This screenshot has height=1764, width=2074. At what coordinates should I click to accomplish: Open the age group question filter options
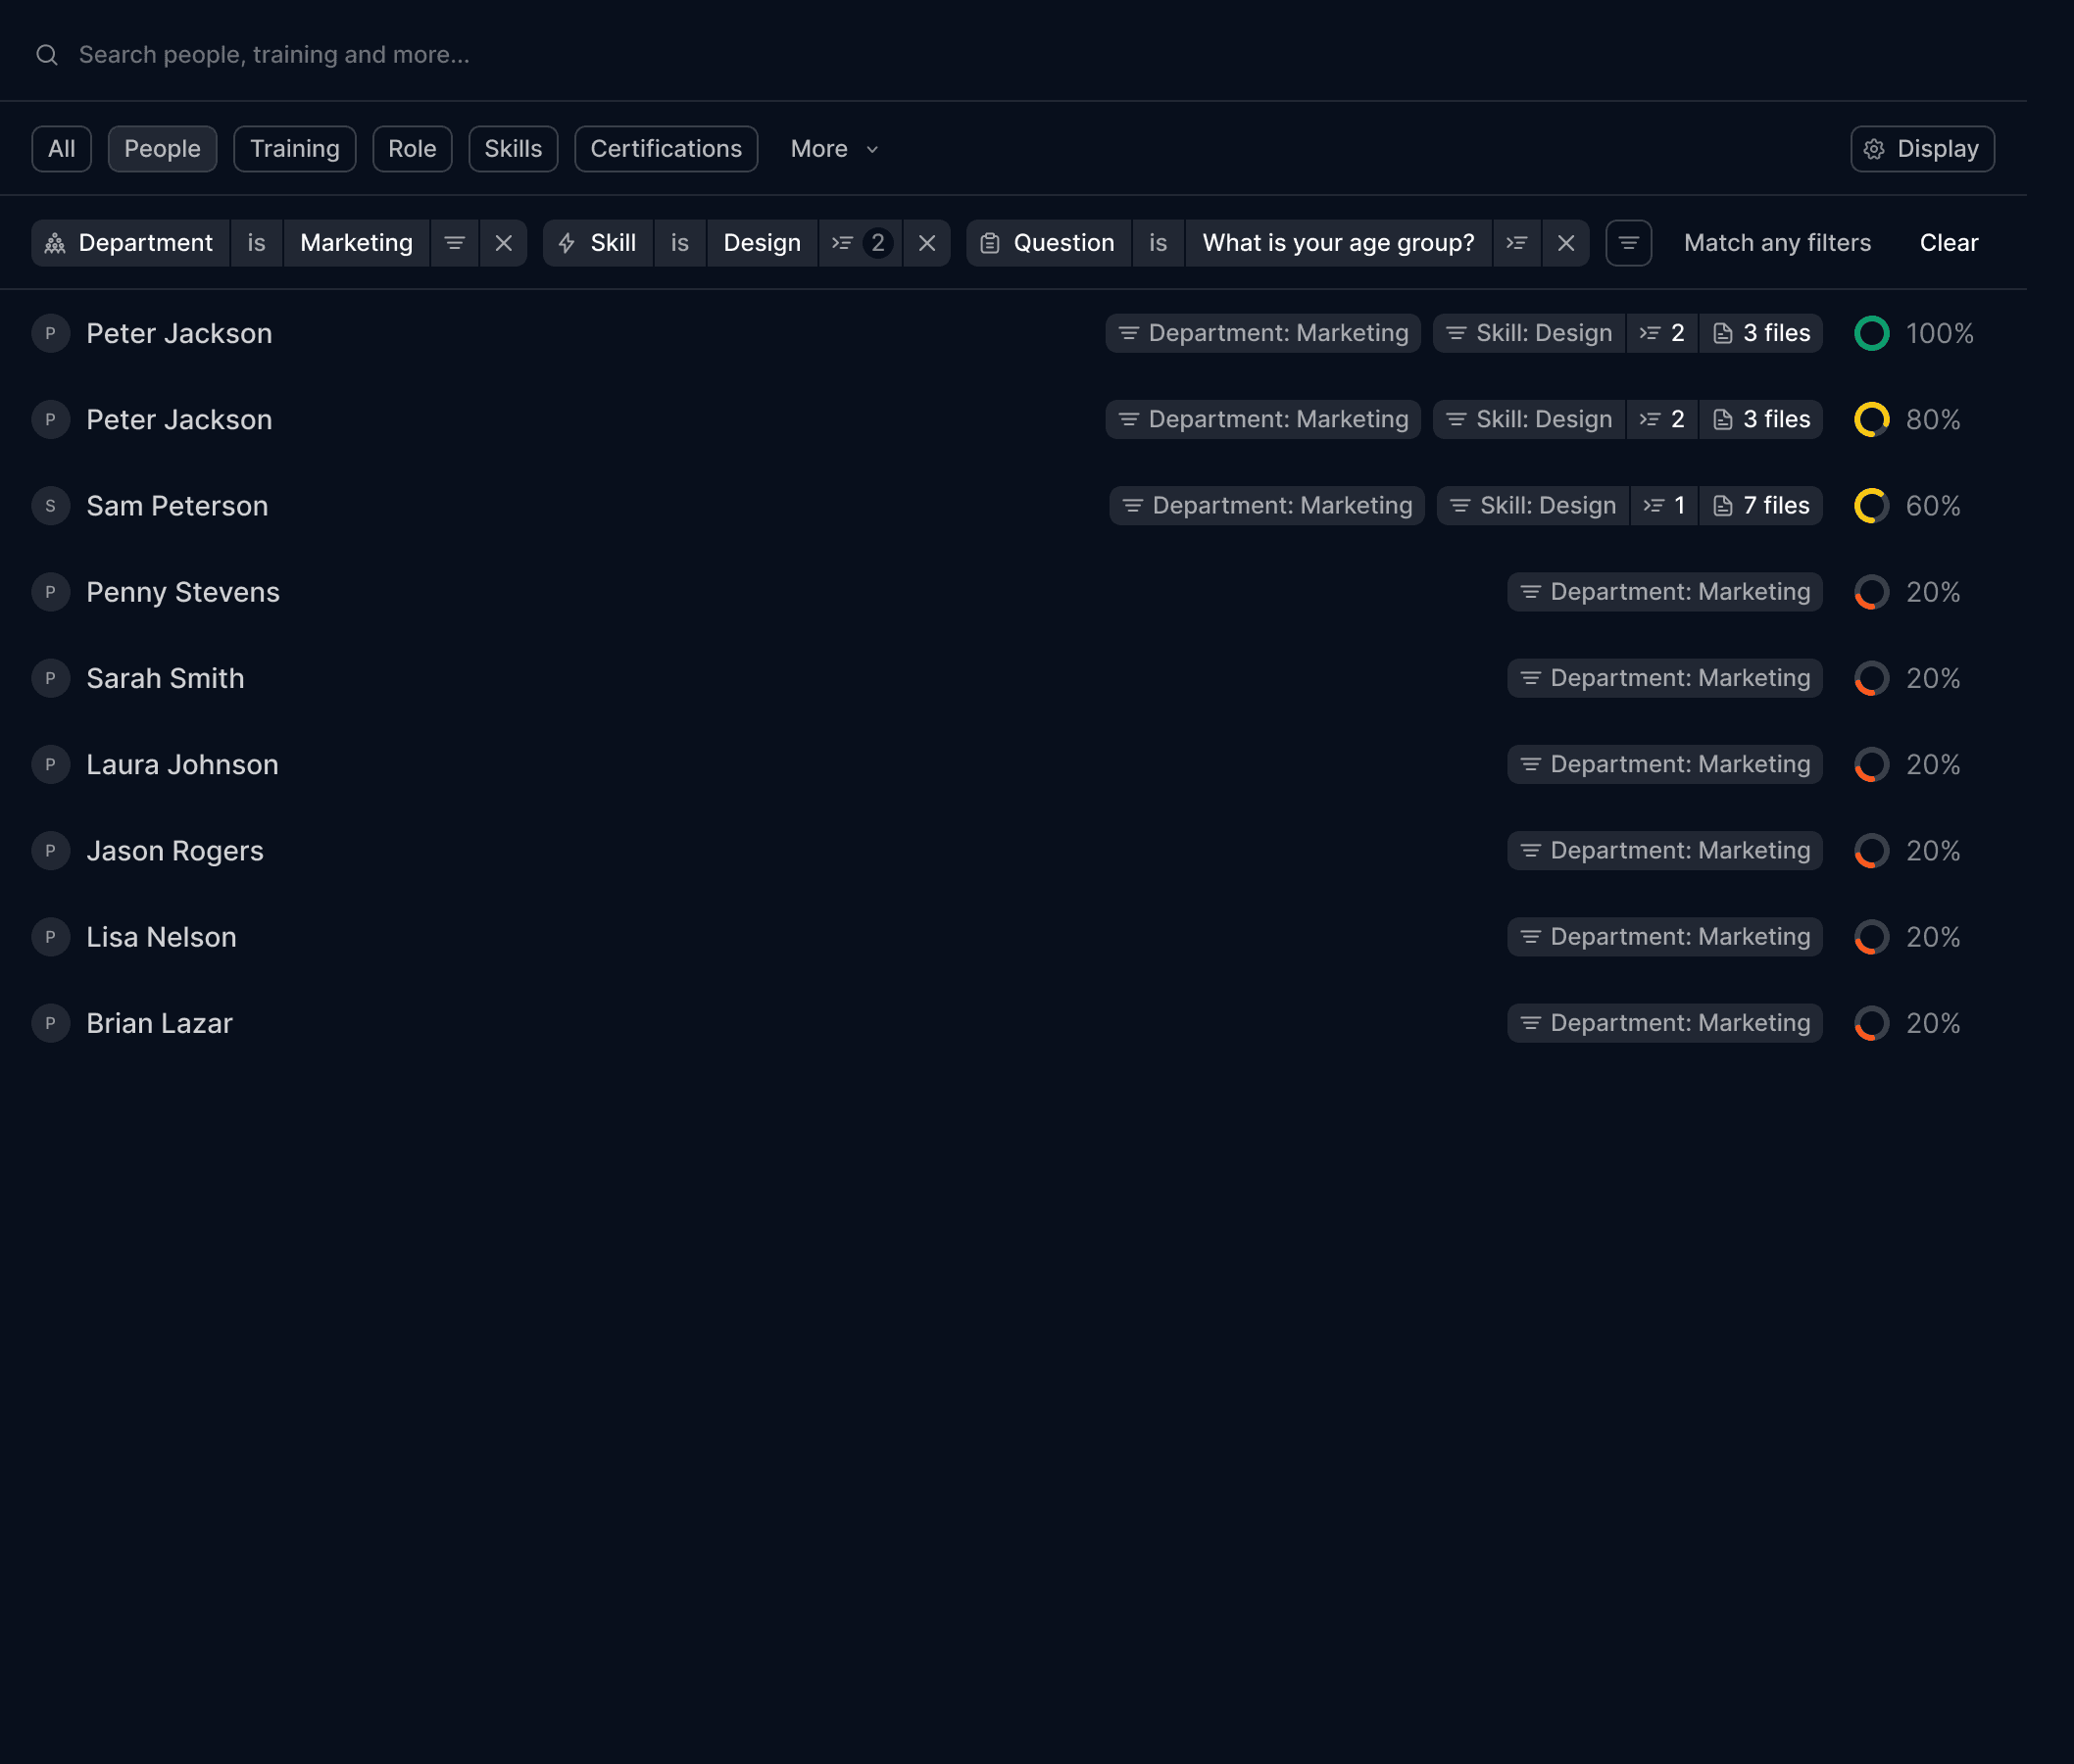coord(1517,243)
